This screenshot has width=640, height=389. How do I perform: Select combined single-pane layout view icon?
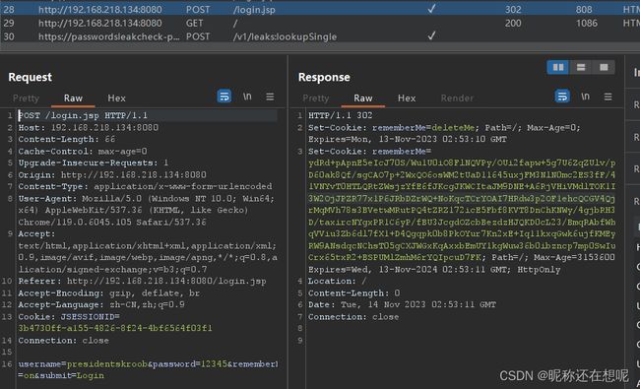point(604,67)
